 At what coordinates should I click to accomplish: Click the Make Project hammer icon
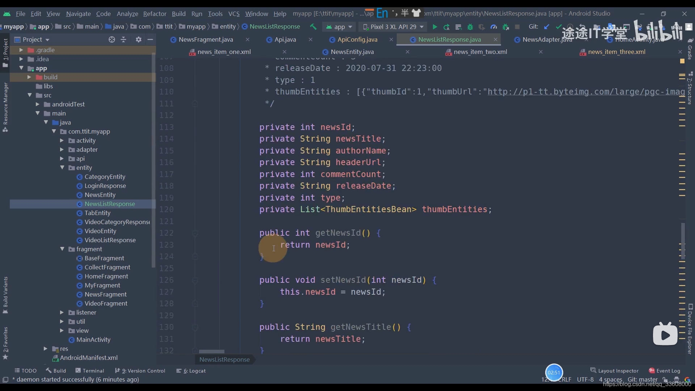(313, 27)
